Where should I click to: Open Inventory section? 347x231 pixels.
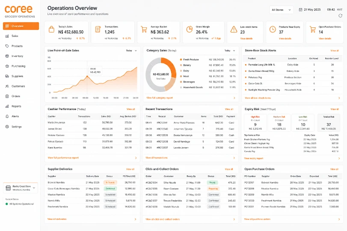tap(17, 56)
